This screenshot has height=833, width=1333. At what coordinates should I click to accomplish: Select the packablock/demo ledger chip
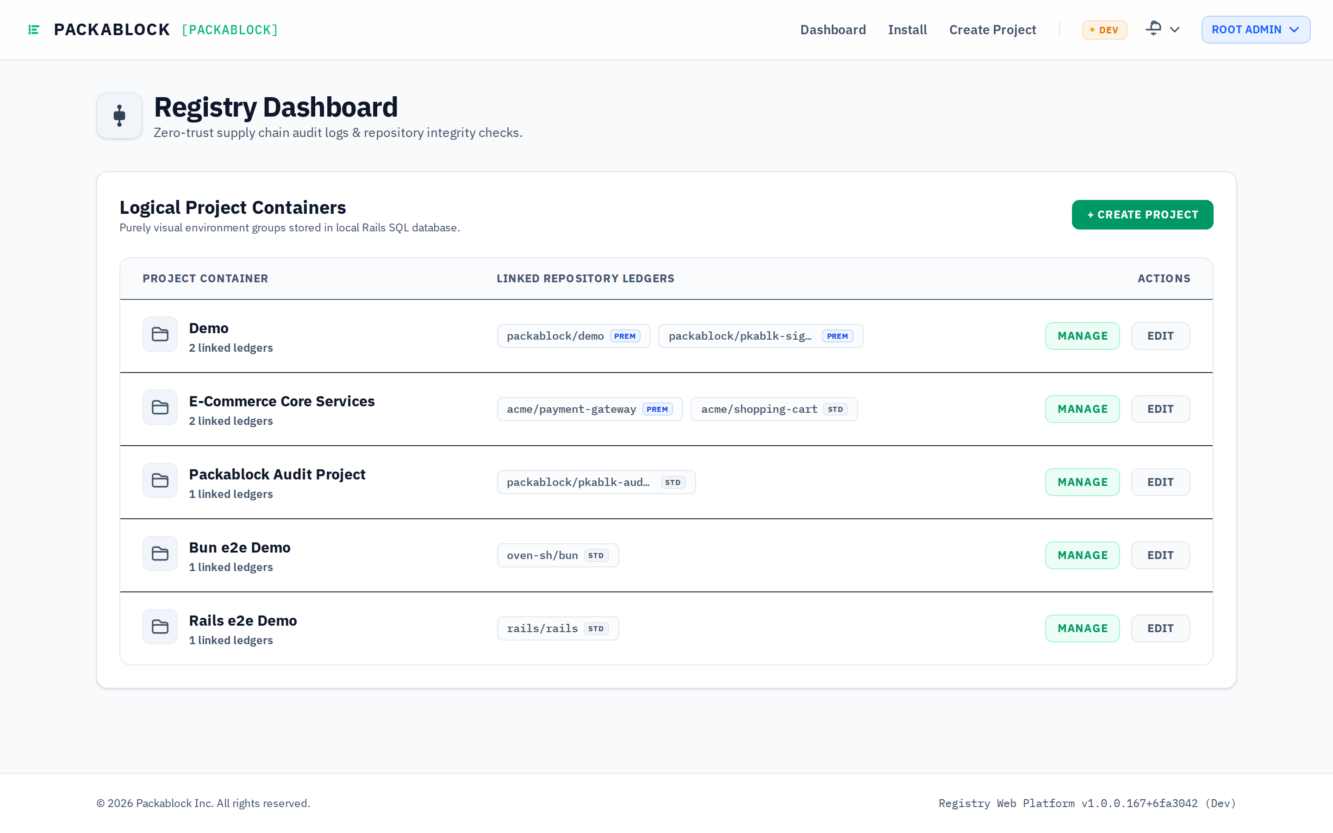(x=573, y=336)
